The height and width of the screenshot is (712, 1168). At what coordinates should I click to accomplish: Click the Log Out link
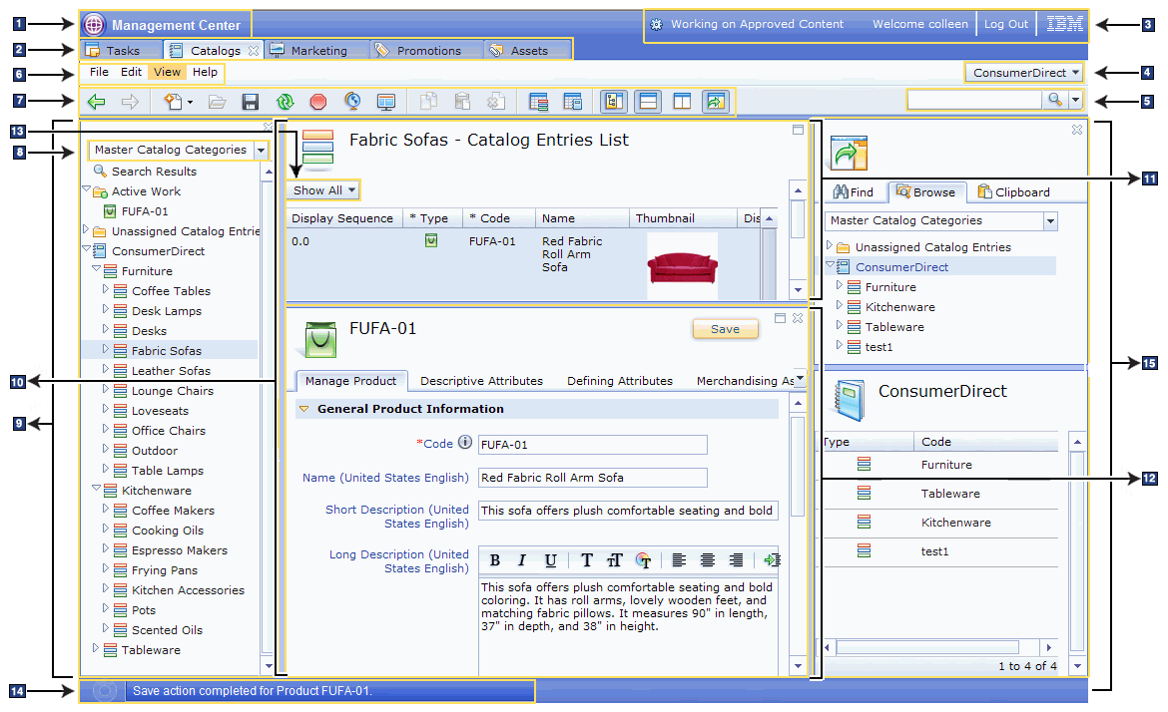pyautogui.click(x=1005, y=24)
